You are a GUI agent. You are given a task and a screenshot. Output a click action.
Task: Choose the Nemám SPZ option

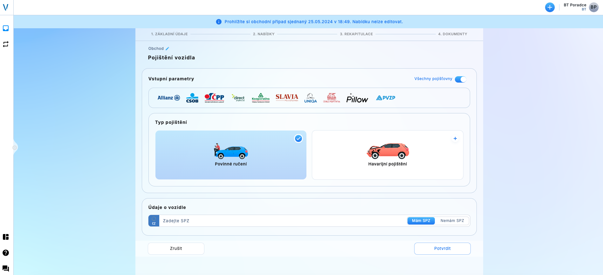[x=452, y=221]
